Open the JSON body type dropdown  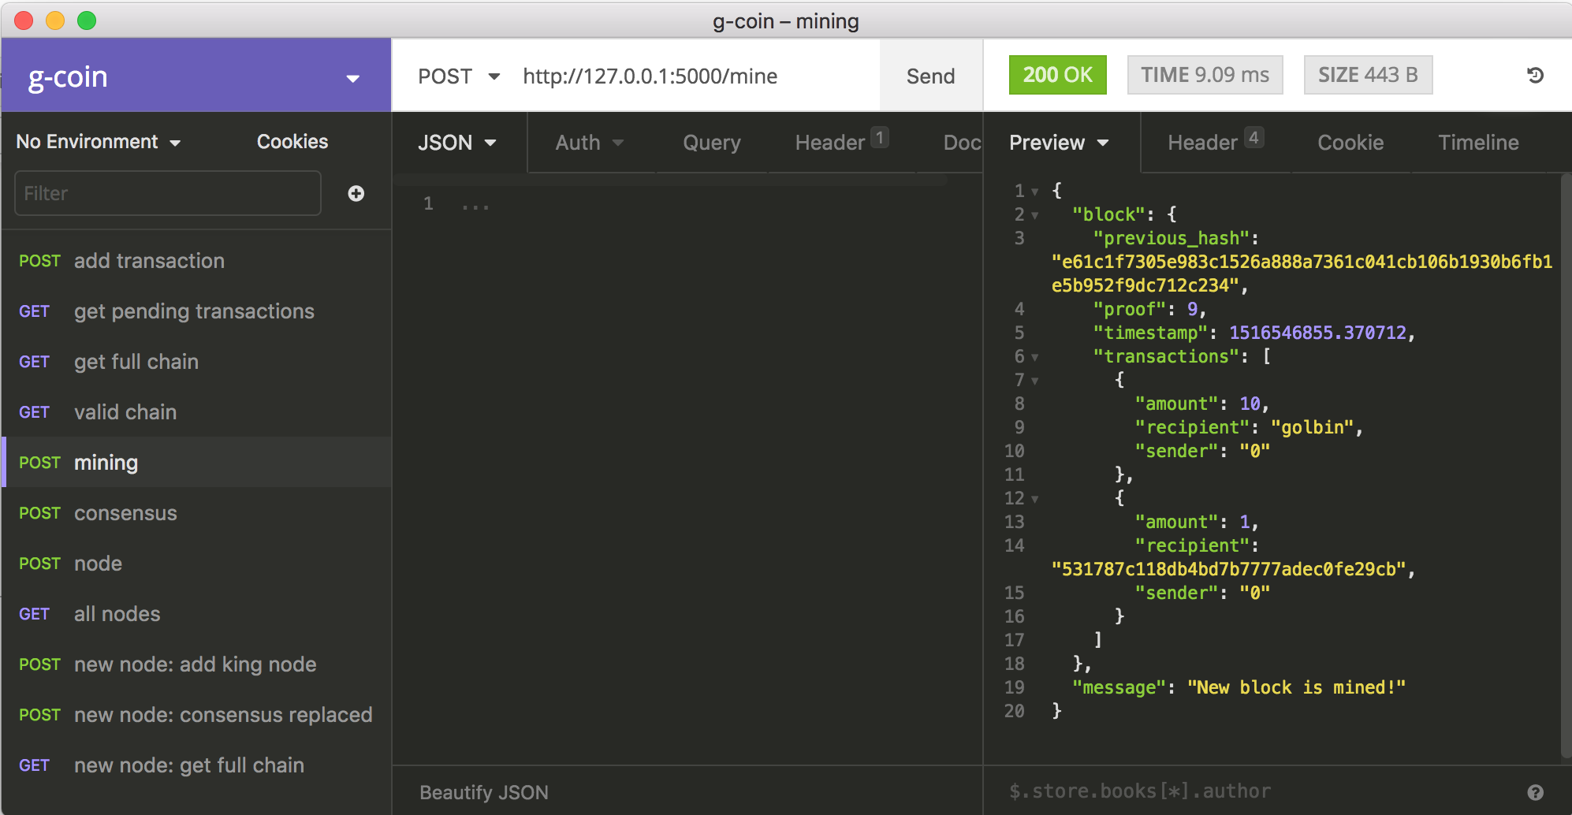click(457, 143)
